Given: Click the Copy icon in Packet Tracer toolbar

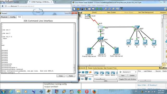Looking at the screenshot, I should point(90,9).
